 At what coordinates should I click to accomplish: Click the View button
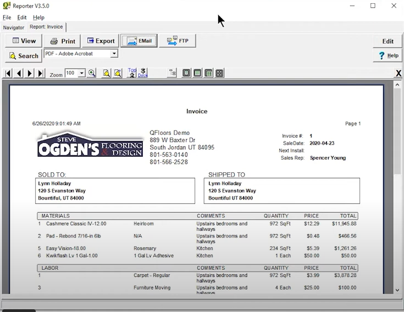click(24, 41)
